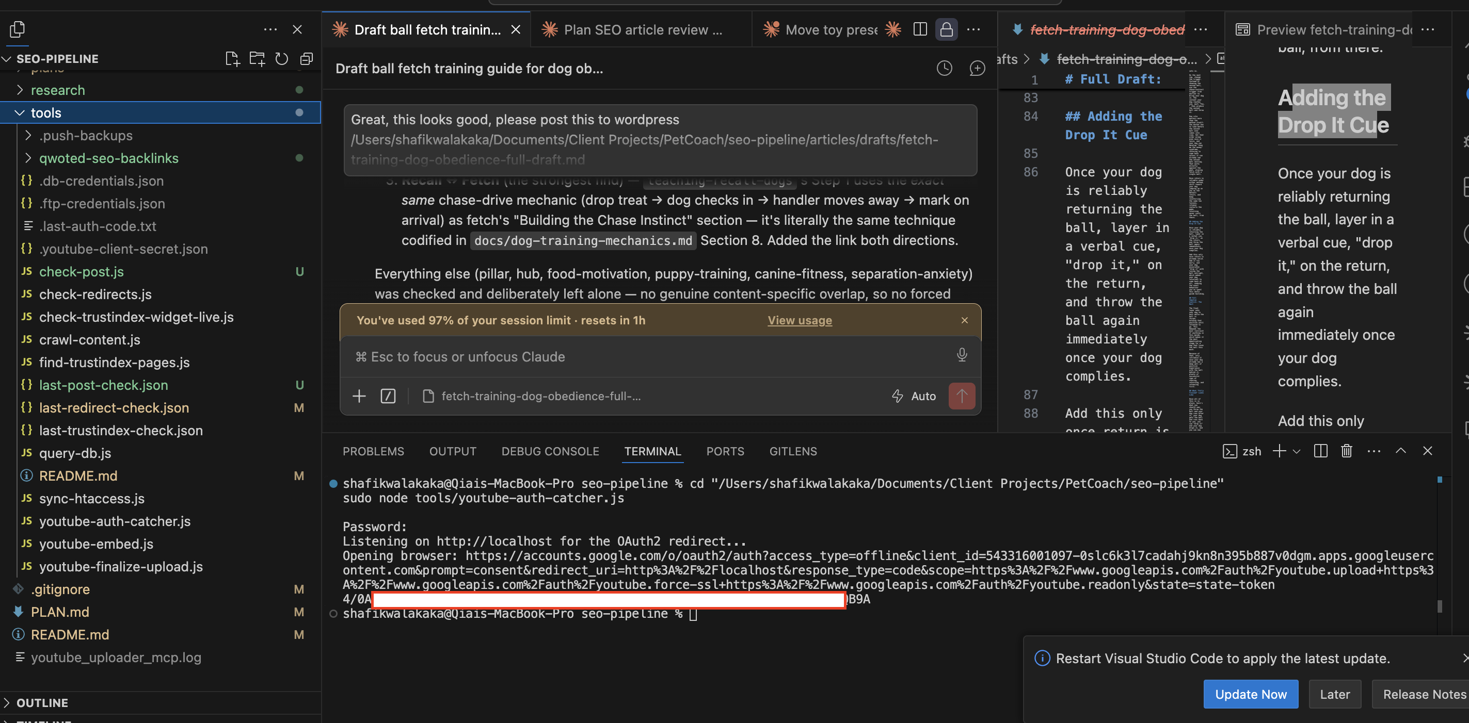The height and width of the screenshot is (723, 1469).
Task: Click Update Now button
Action: click(1250, 694)
